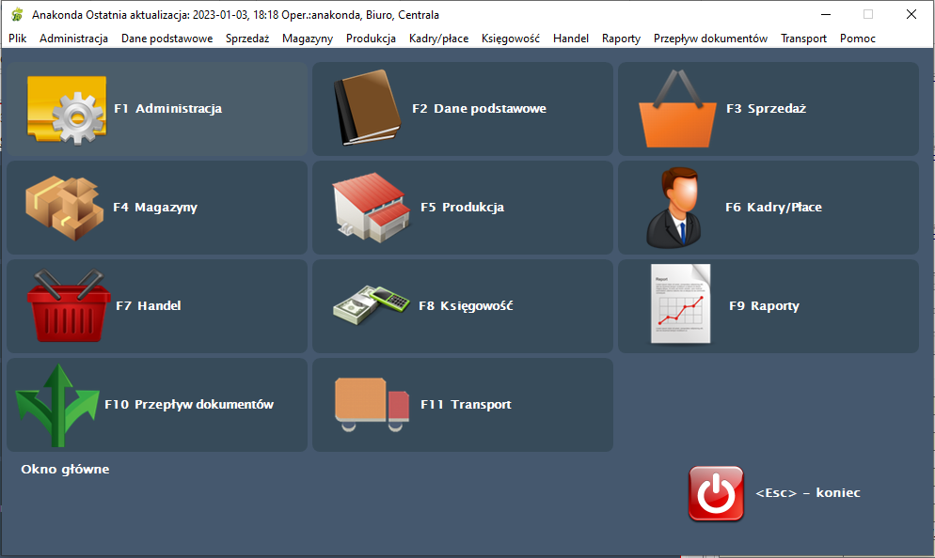The image size is (935, 558).
Task: Open the Dane podstawowe menu in menu bar
Action: pyautogui.click(x=167, y=39)
